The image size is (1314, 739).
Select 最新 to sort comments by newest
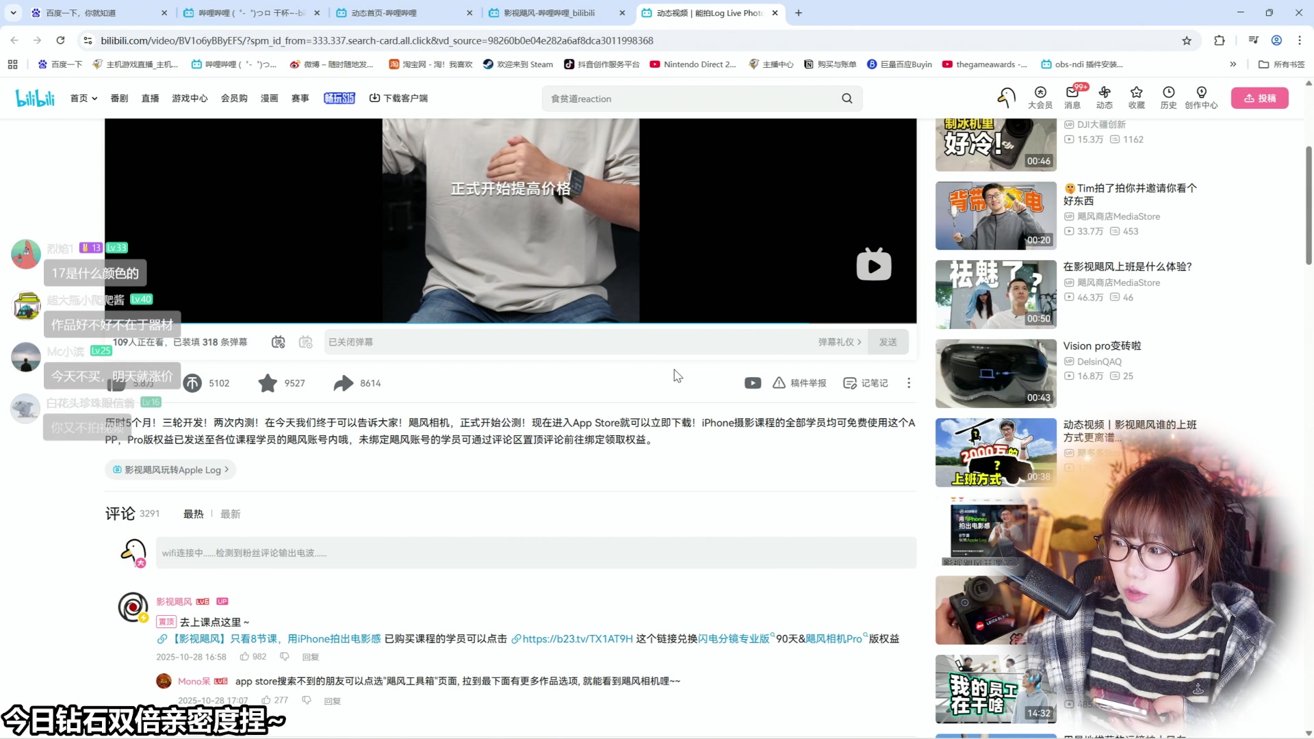pyautogui.click(x=231, y=513)
